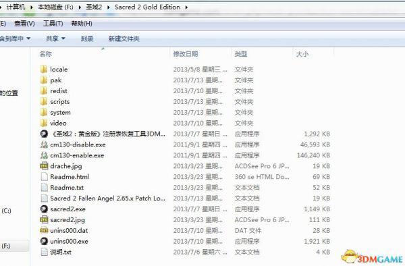This screenshot has height=266, width=405.
Task: Go to 计算机 in the address bar
Action: (16, 7)
